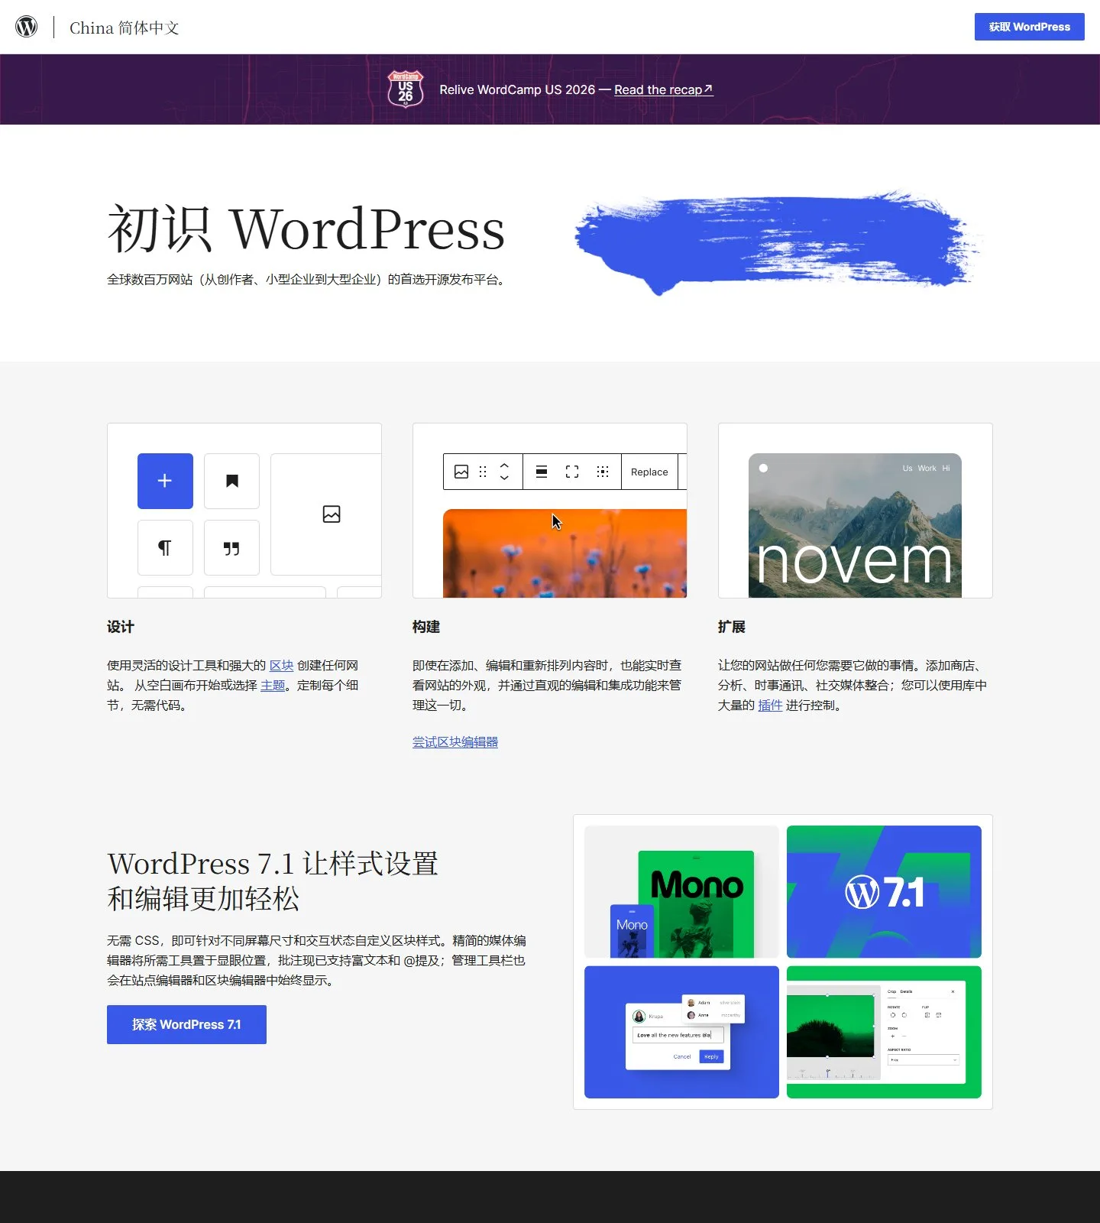This screenshot has width=1100, height=1223.
Task: Open the China 简体中文 site title link
Action: pos(125,28)
